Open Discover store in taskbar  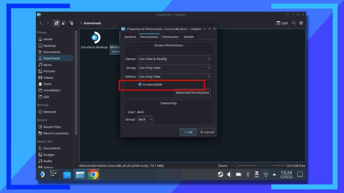pyautogui.click(x=67, y=174)
